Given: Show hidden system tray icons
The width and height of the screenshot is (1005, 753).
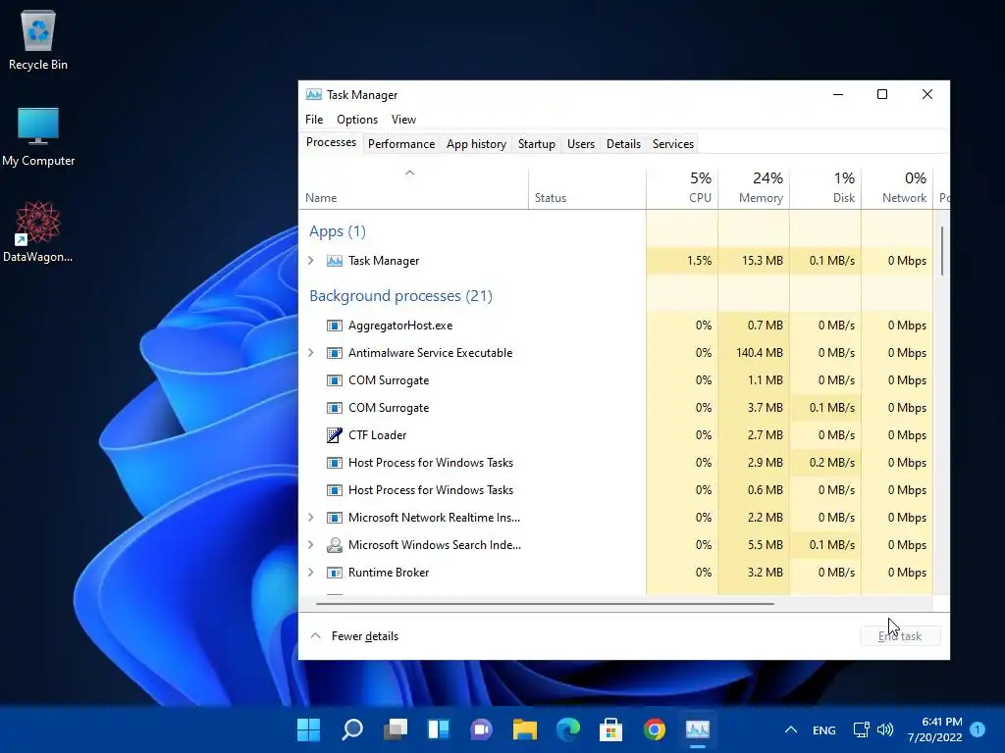Looking at the screenshot, I should (x=791, y=729).
